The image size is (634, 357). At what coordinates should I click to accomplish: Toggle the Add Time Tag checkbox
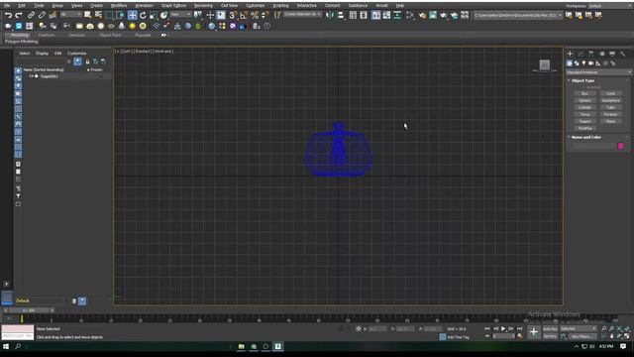coord(443,337)
